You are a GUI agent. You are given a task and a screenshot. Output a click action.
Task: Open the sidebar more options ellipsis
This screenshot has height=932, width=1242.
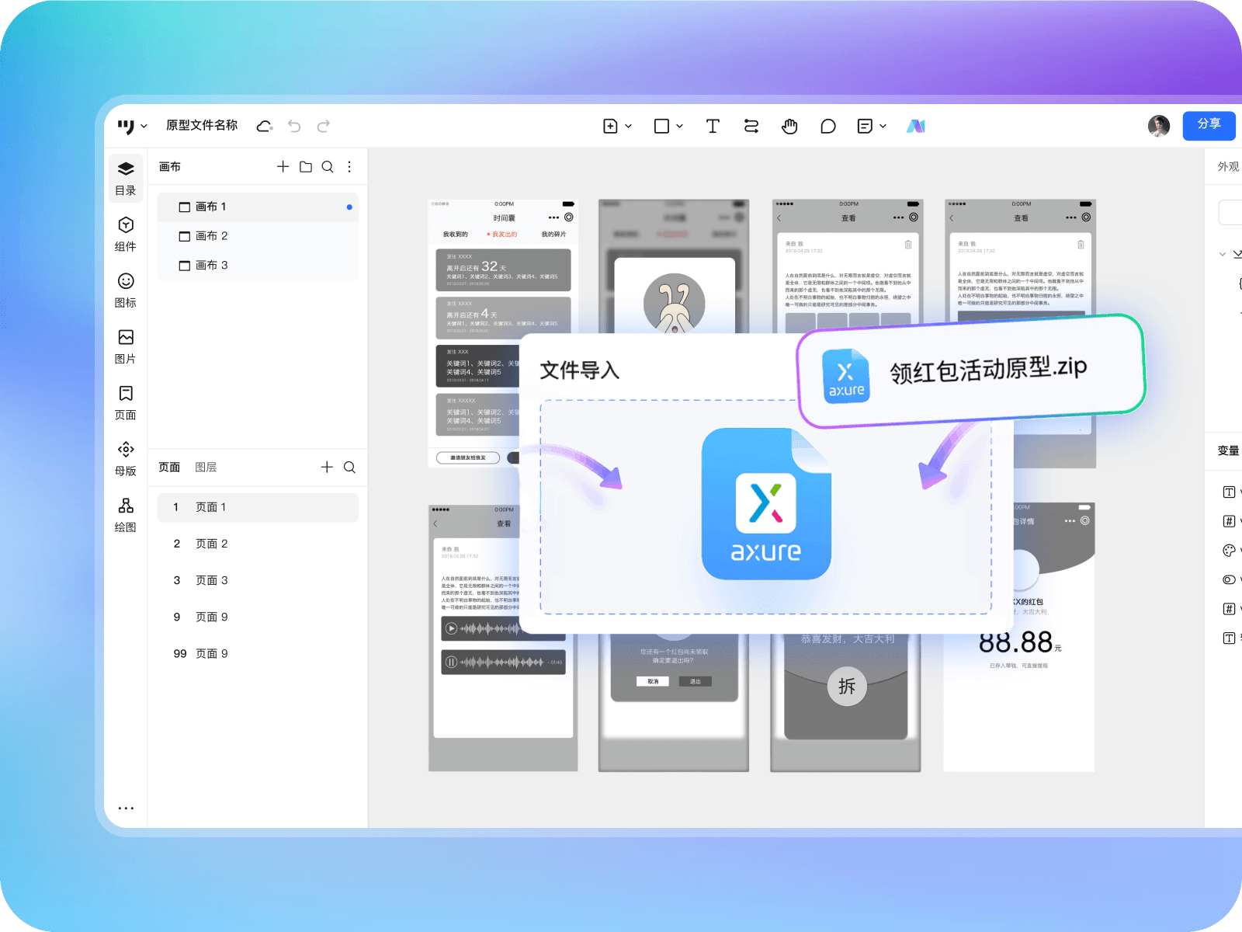coord(126,809)
